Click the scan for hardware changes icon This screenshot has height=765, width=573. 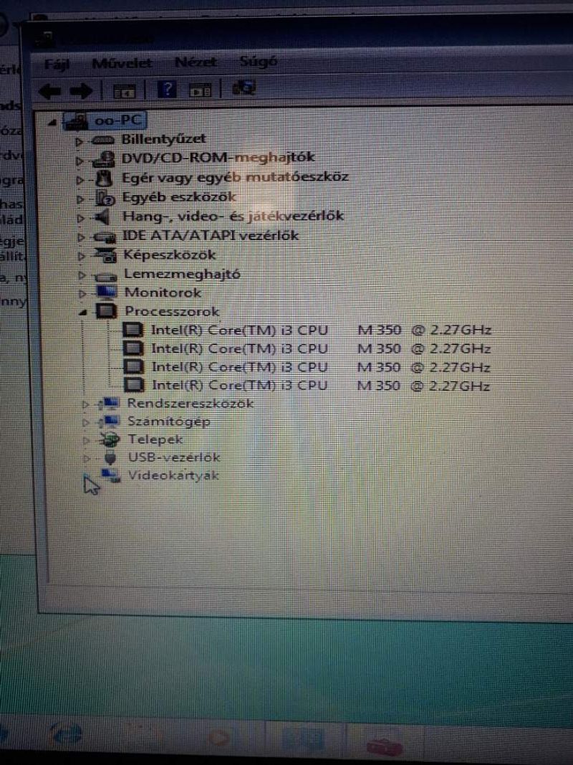pyautogui.click(x=244, y=87)
